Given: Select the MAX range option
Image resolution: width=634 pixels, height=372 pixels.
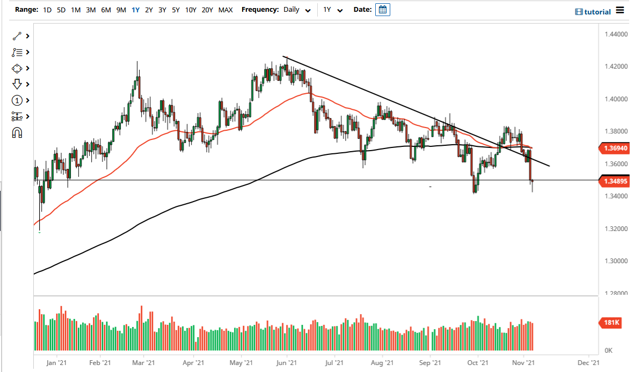Looking at the screenshot, I should coord(225,9).
